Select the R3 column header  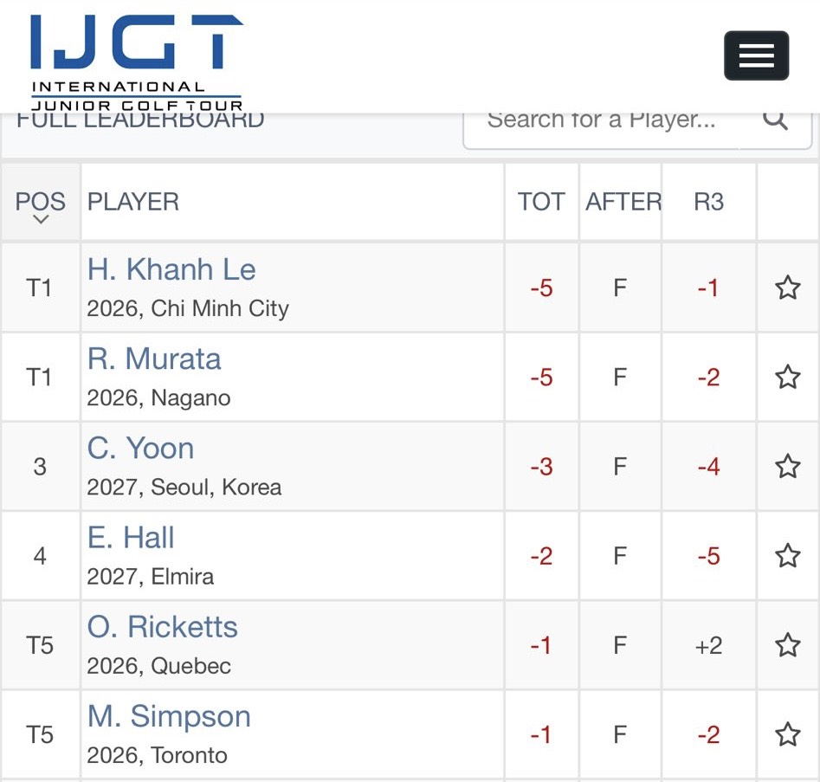(x=708, y=202)
